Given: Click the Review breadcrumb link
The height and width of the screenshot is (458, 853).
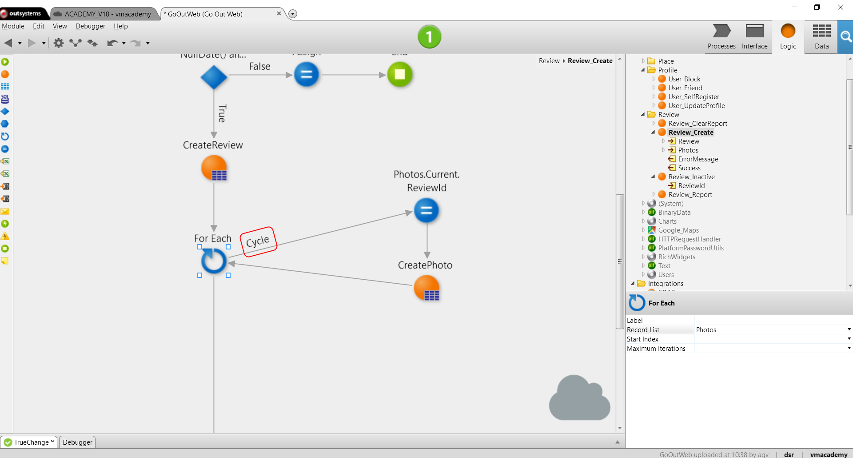Looking at the screenshot, I should (549, 61).
